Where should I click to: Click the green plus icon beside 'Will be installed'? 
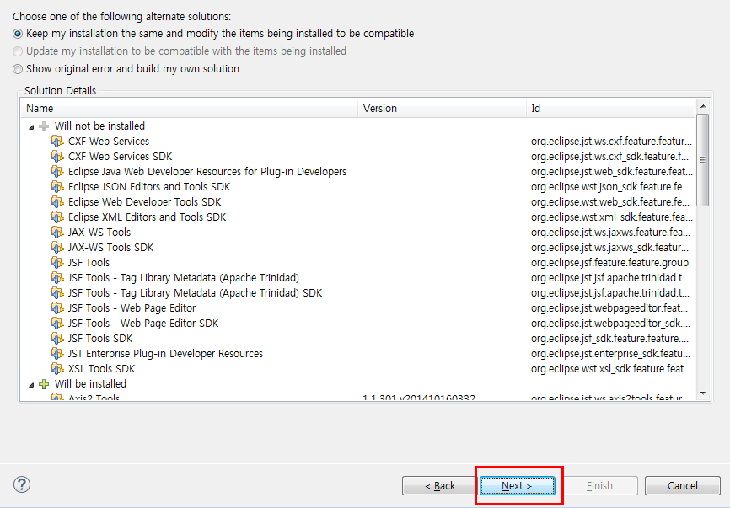(x=44, y=384)
